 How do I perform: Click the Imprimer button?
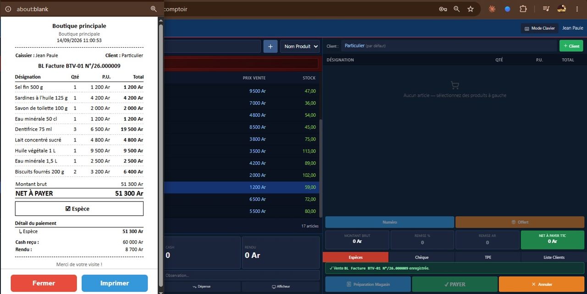coord(115,283)
